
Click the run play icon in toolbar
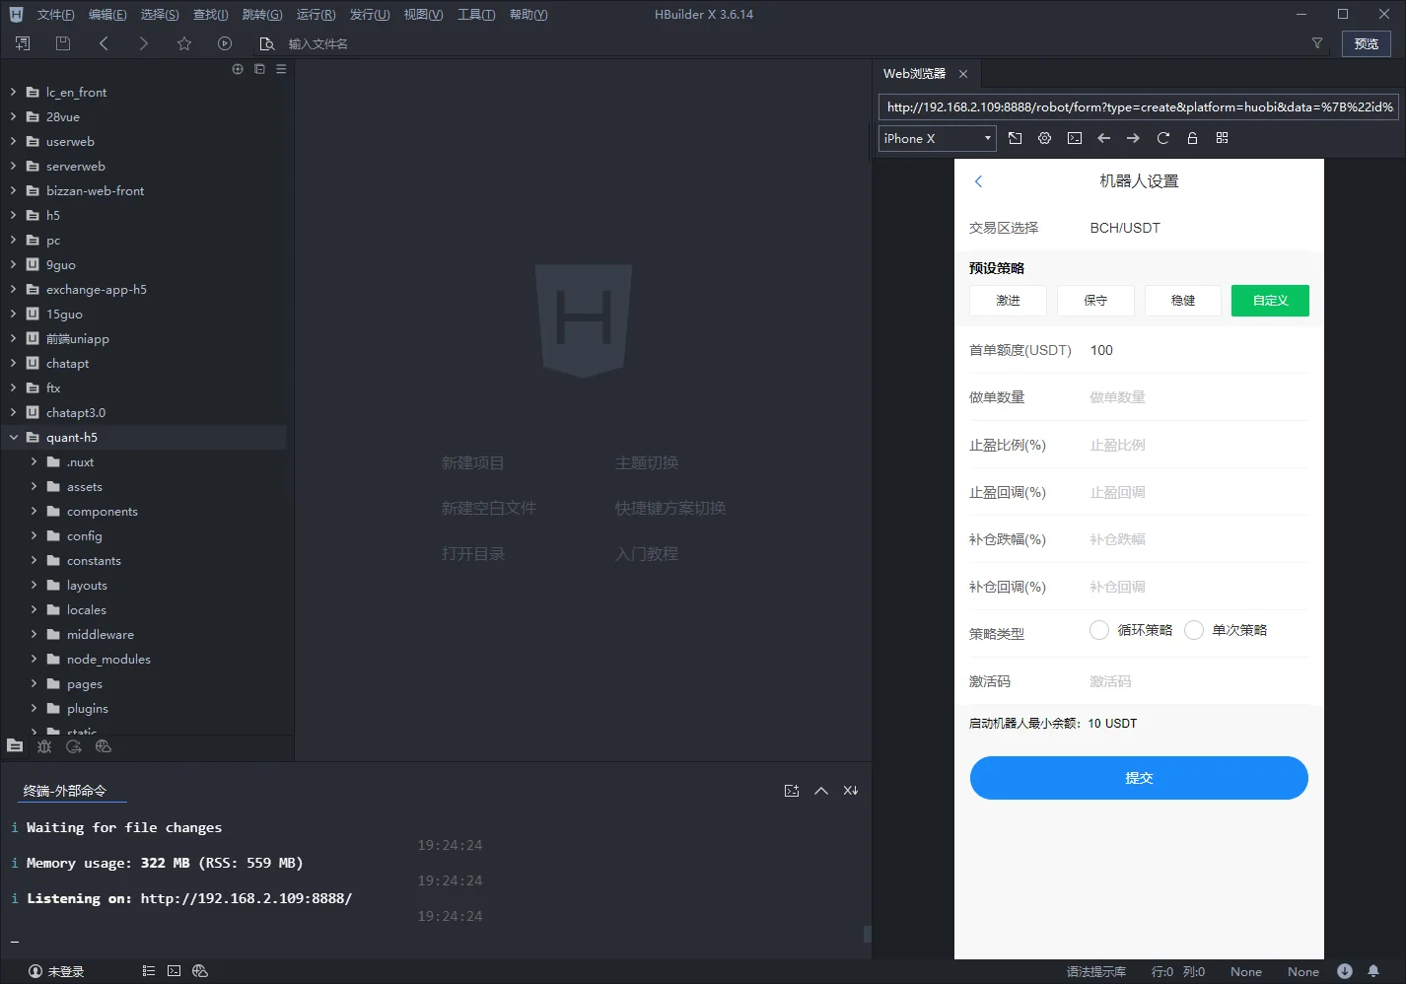coord(225,43)
